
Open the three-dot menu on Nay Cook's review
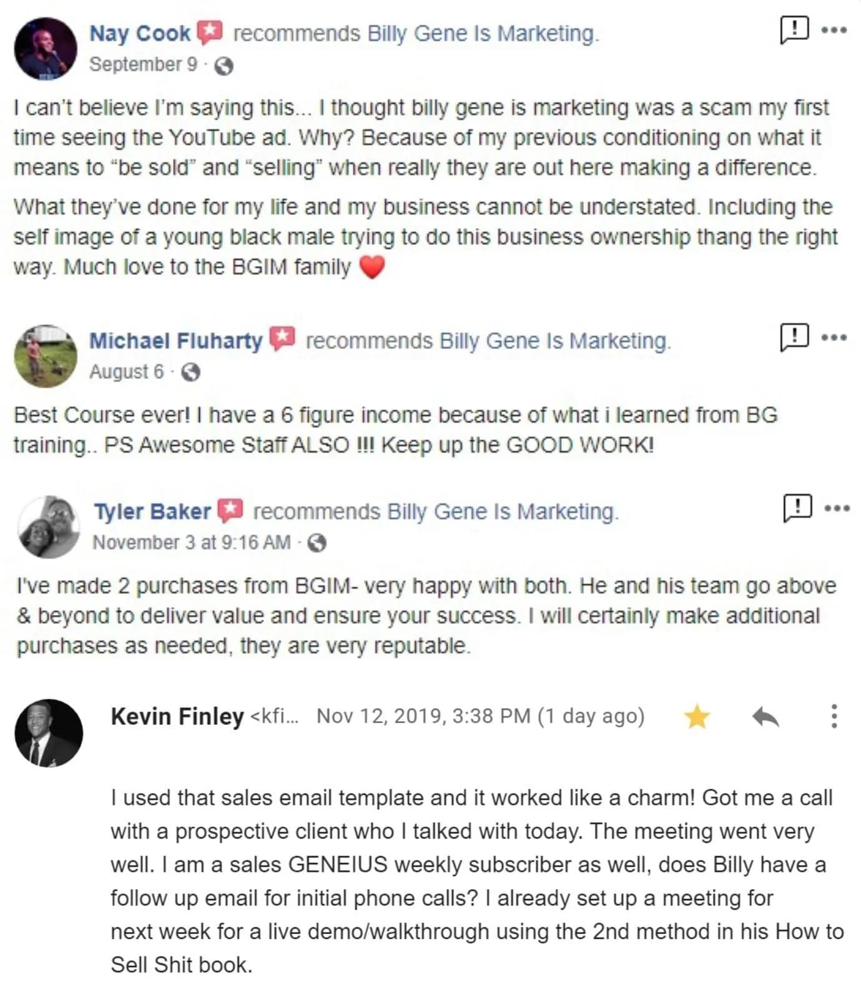point(834,30)
